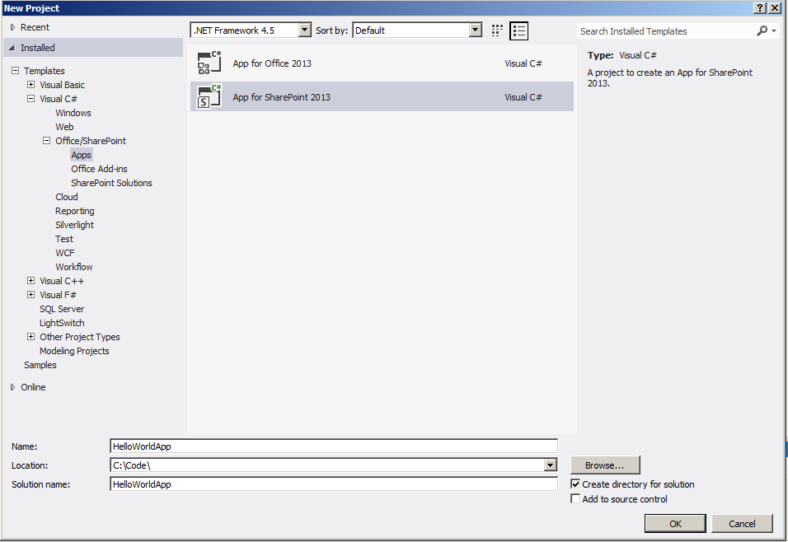The width and height of the screenshot is (788, 542).
Task: Click the OK button
Action: 675,523
